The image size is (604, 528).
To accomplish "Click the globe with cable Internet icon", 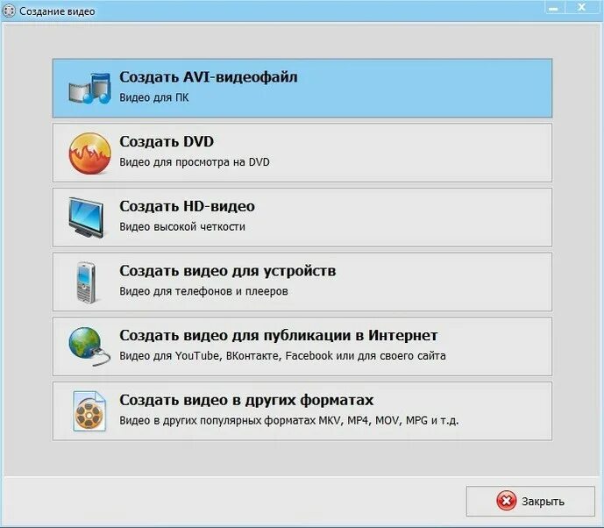I will pos(89,346).
